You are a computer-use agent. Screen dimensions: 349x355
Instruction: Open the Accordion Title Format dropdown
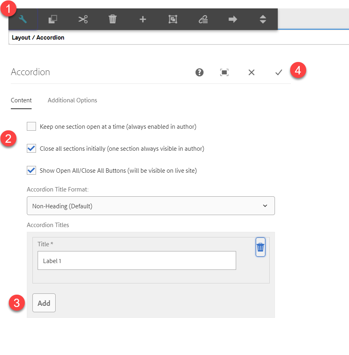coord(150,206)
